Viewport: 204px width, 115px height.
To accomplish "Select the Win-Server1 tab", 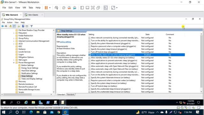I will coord(12,15).
